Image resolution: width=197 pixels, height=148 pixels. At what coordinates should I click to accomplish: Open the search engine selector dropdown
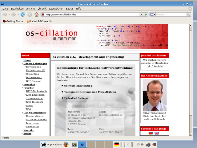click(152, 14)
